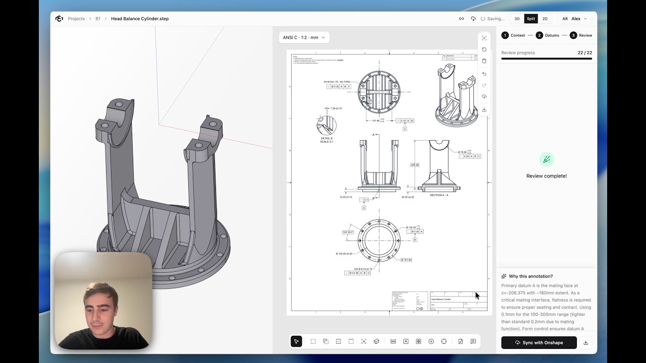Click SECTION A - A label in drawing
The height and width of the screenshot is (363, 646).
439,195
